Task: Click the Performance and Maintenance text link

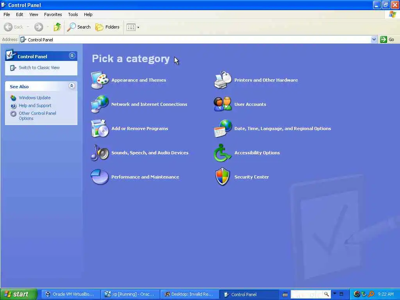Action: tap(145, 177)
